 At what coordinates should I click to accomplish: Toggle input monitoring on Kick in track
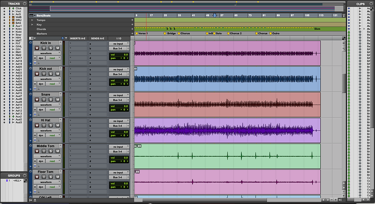click(x=44, y=48)
